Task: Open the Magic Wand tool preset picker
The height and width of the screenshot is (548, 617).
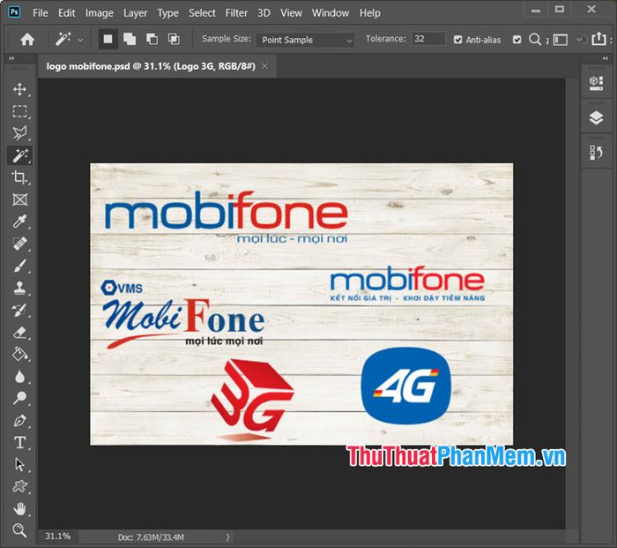Action: (x=81, y=40)
